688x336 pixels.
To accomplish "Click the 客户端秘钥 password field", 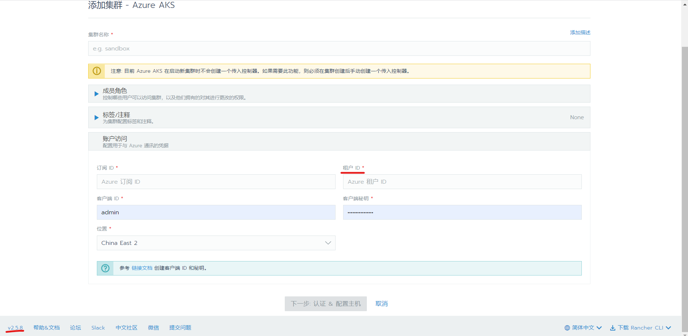I will [462, 212].
